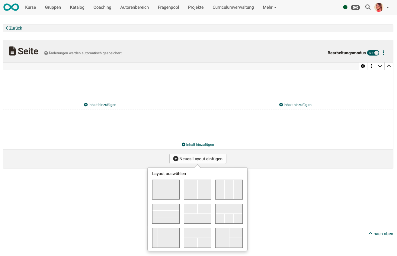Open the Mehr dropdown menu
Screen dimensions: 397x256
269,7
